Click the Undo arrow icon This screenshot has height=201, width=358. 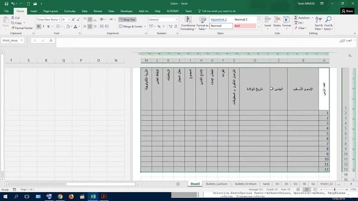13,4
